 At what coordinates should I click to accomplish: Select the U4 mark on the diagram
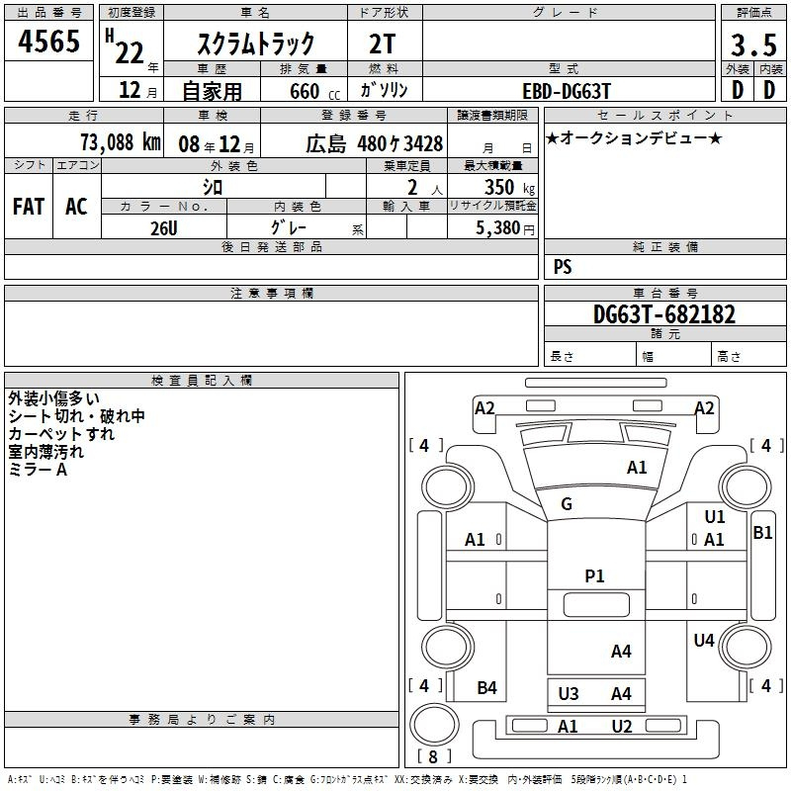click(x=704, y=641)
